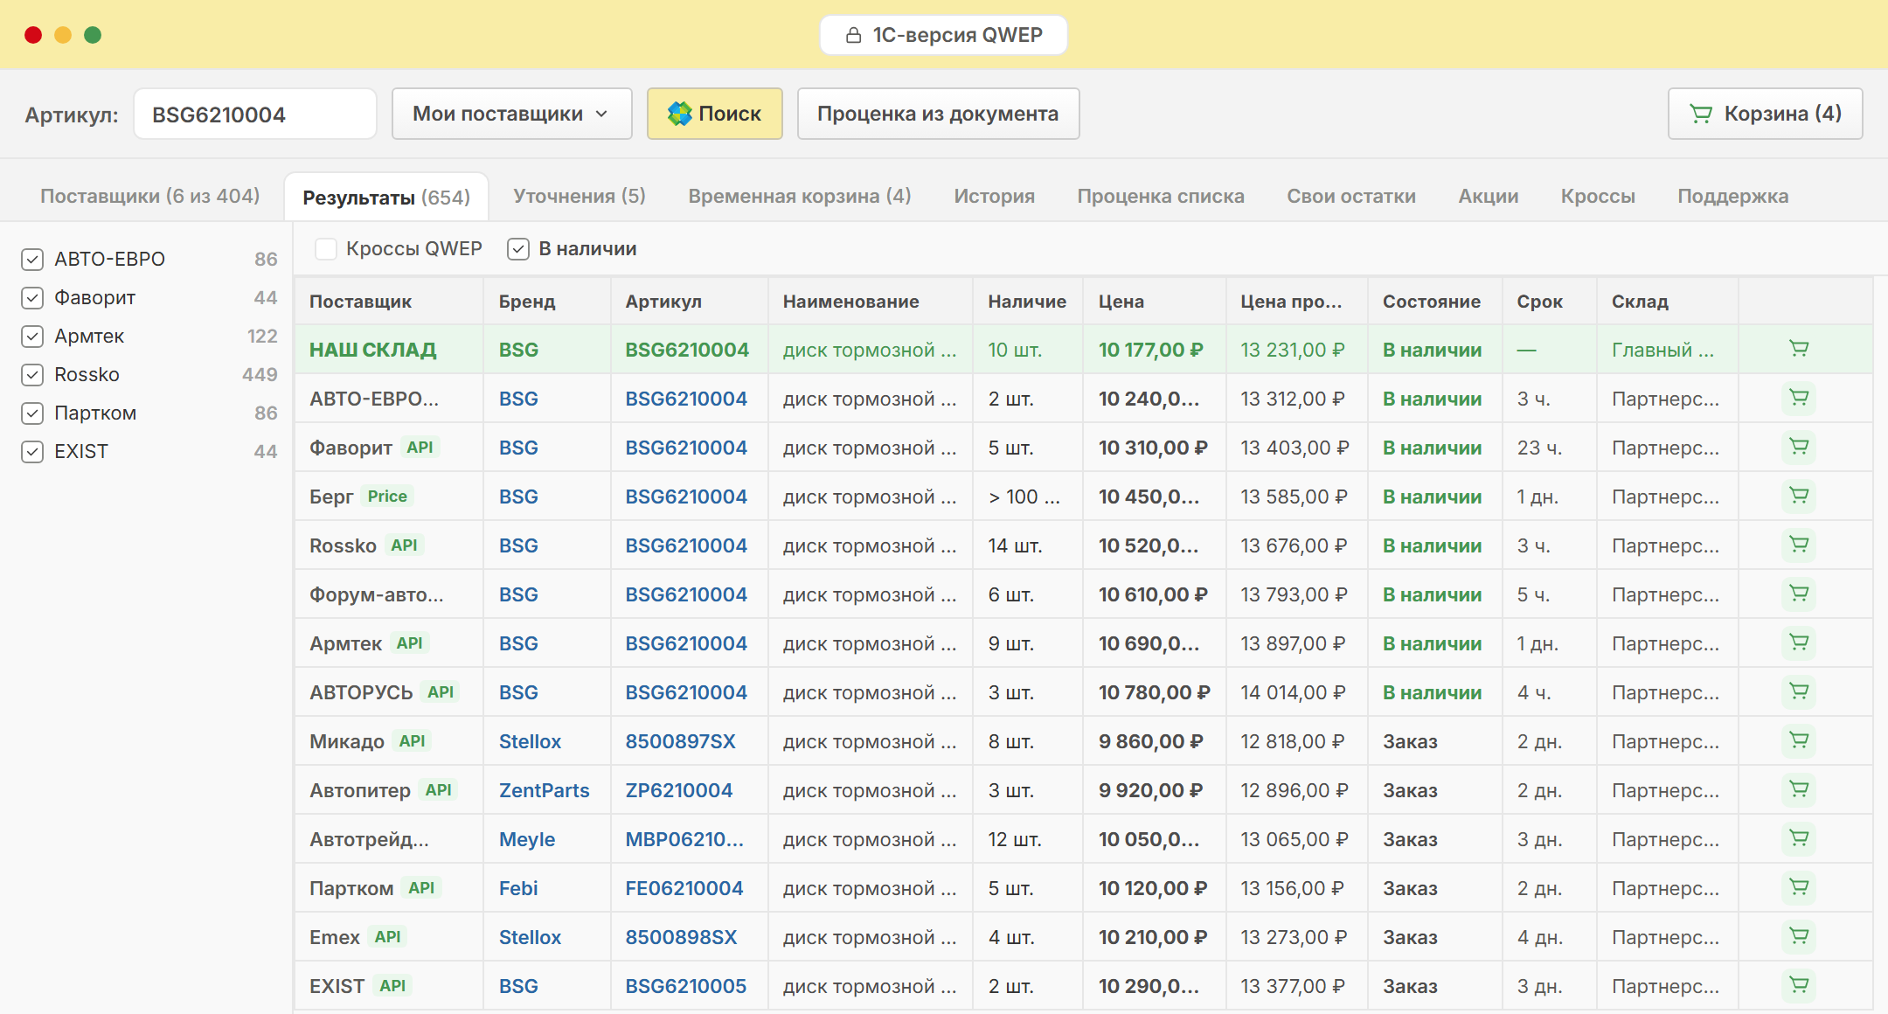
Task: Open the Уточнения (5) tab
Action: [x=580, y=196]
